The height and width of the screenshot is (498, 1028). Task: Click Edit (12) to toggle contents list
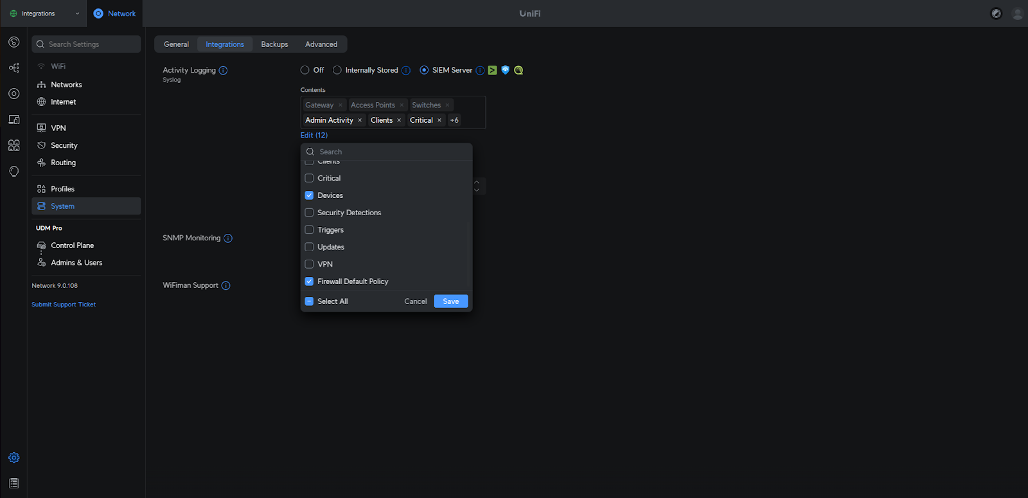click(314, 136)
